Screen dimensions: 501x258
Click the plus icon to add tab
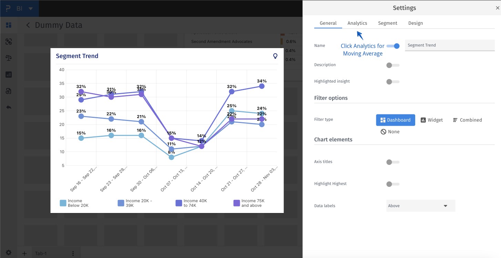point(24,254)
